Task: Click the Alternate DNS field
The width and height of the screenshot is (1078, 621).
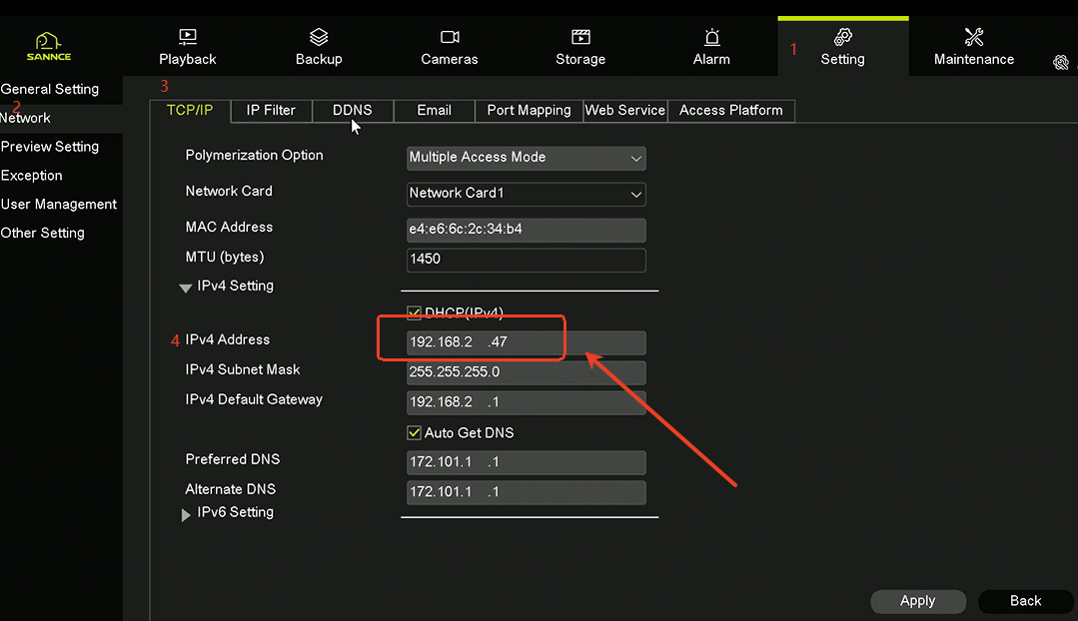Action: coord(526,492)
